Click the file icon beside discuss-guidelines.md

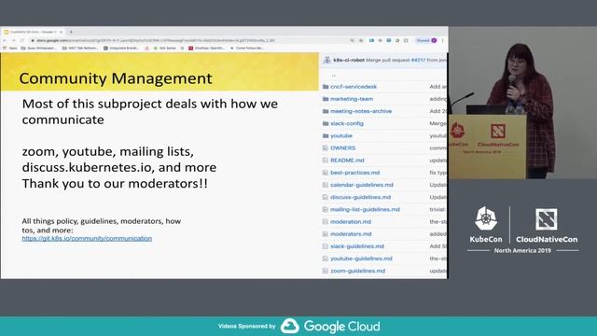point(326,197)
